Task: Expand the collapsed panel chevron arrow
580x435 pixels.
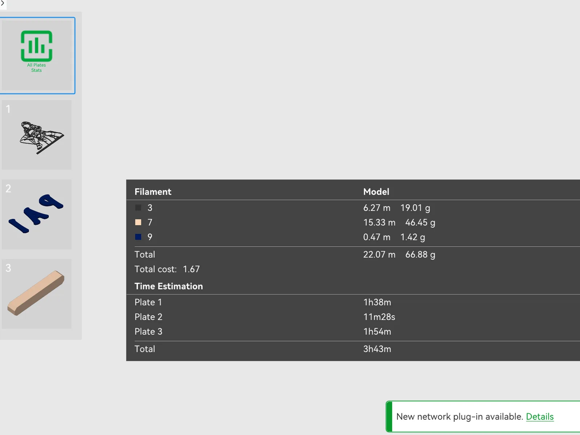Action: 3,4
